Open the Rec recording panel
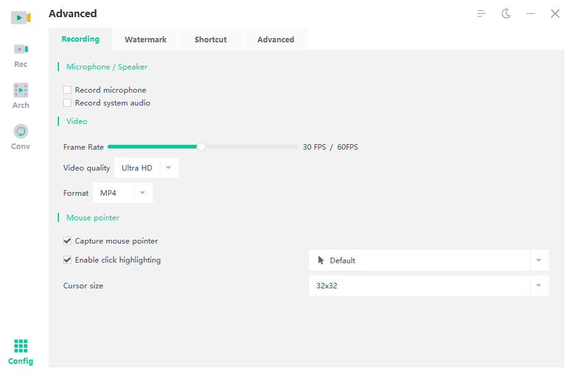This screenshot has width=570, height=373. [x=20, y=55]
